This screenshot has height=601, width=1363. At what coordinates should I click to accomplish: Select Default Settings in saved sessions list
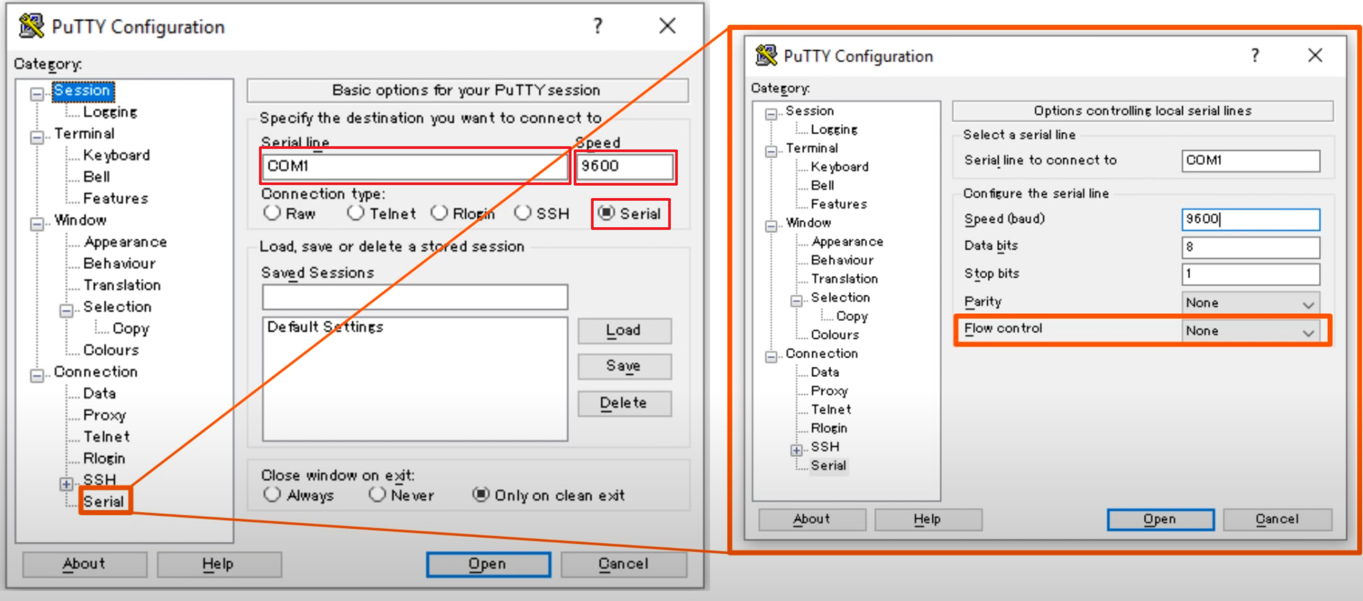pyautogui.click(x=325, y=327)
